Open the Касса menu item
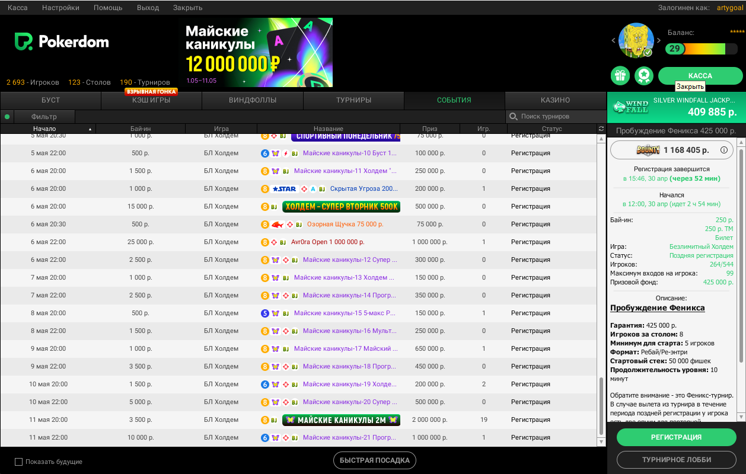The width and height of the screenshot is (746, 474). point(18,8)
